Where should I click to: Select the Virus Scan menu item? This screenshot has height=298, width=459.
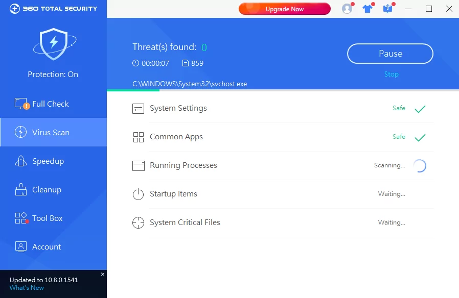53,132
